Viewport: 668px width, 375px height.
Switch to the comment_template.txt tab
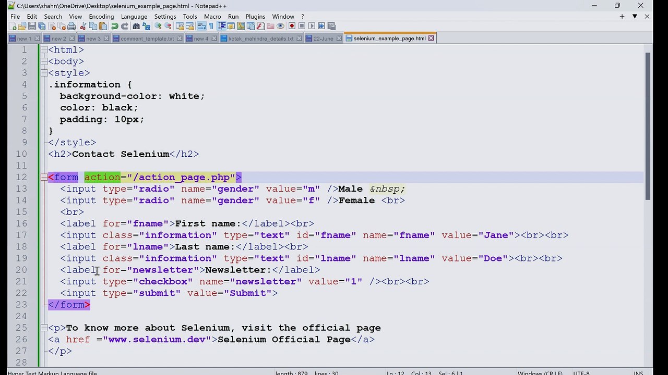[147, 39]
